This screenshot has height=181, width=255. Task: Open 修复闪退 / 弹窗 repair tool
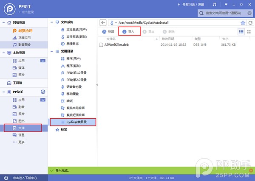point(191,5)
